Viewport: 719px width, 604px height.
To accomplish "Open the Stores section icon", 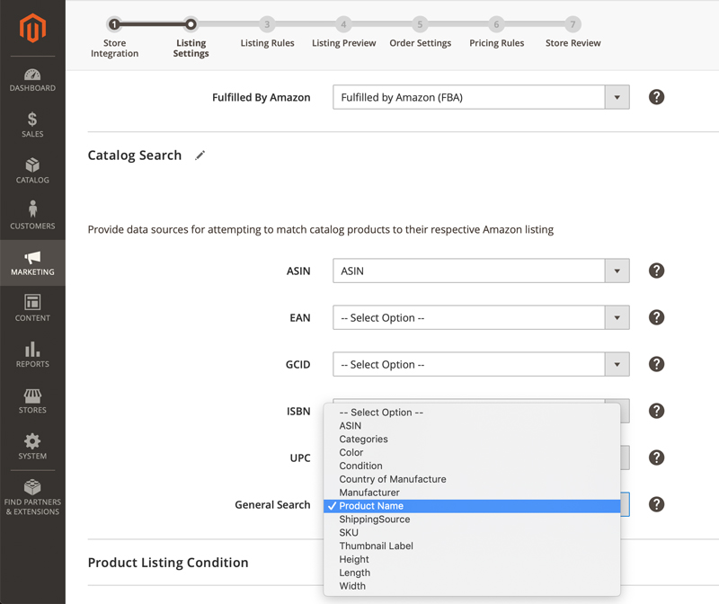I will point(32,398).
